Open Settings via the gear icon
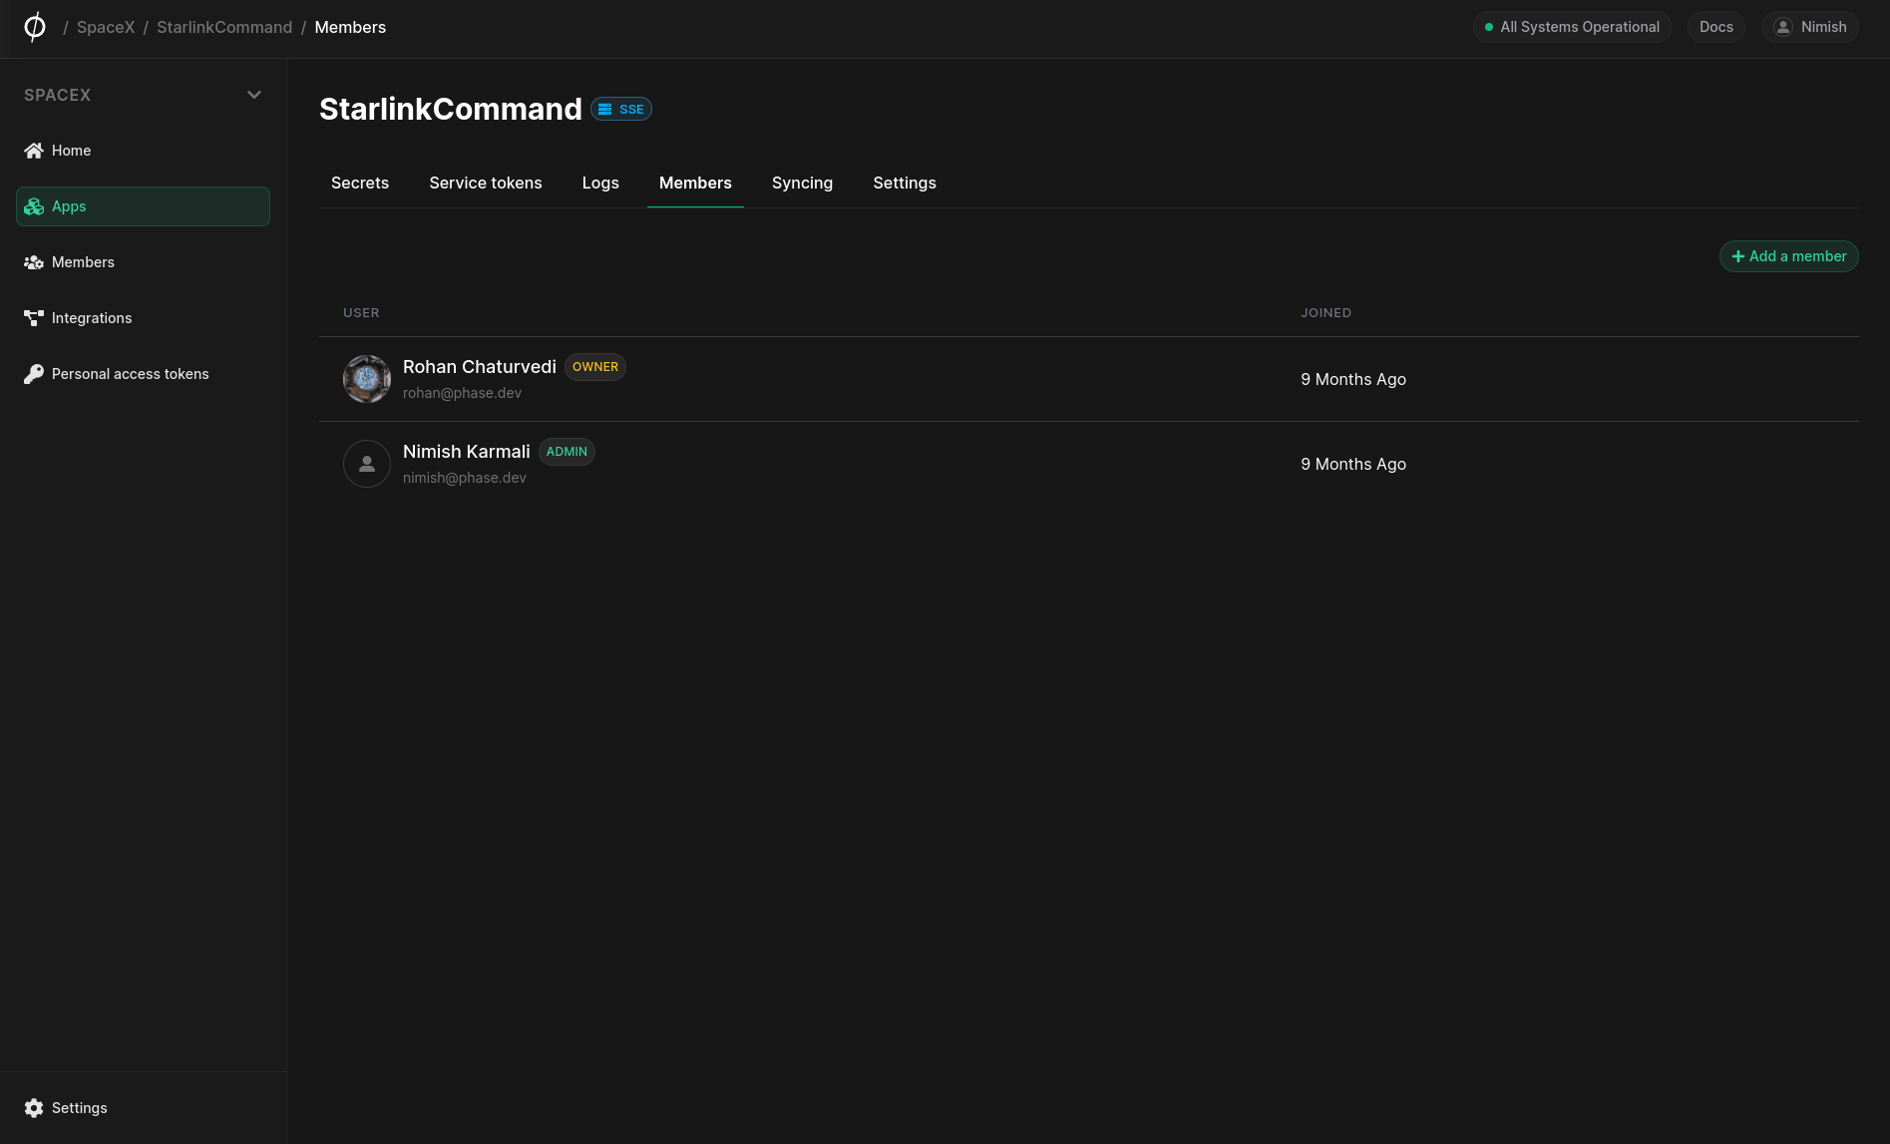Image resolution: width=1890 pixels, height=1144 pixels. tap(34, 1107)
